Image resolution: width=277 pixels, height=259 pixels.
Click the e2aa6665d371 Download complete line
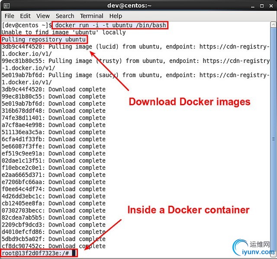pos(54,175)
